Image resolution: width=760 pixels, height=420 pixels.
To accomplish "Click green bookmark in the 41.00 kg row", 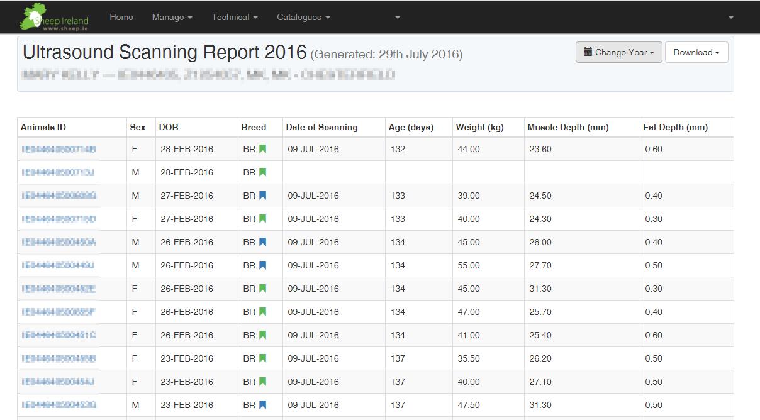I will (263, 335).
